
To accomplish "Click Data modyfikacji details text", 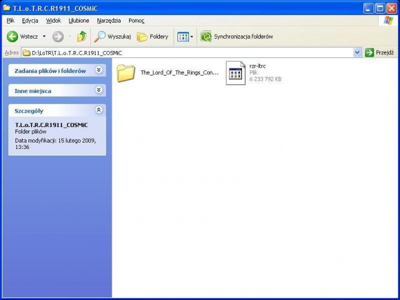I will 55,144.
